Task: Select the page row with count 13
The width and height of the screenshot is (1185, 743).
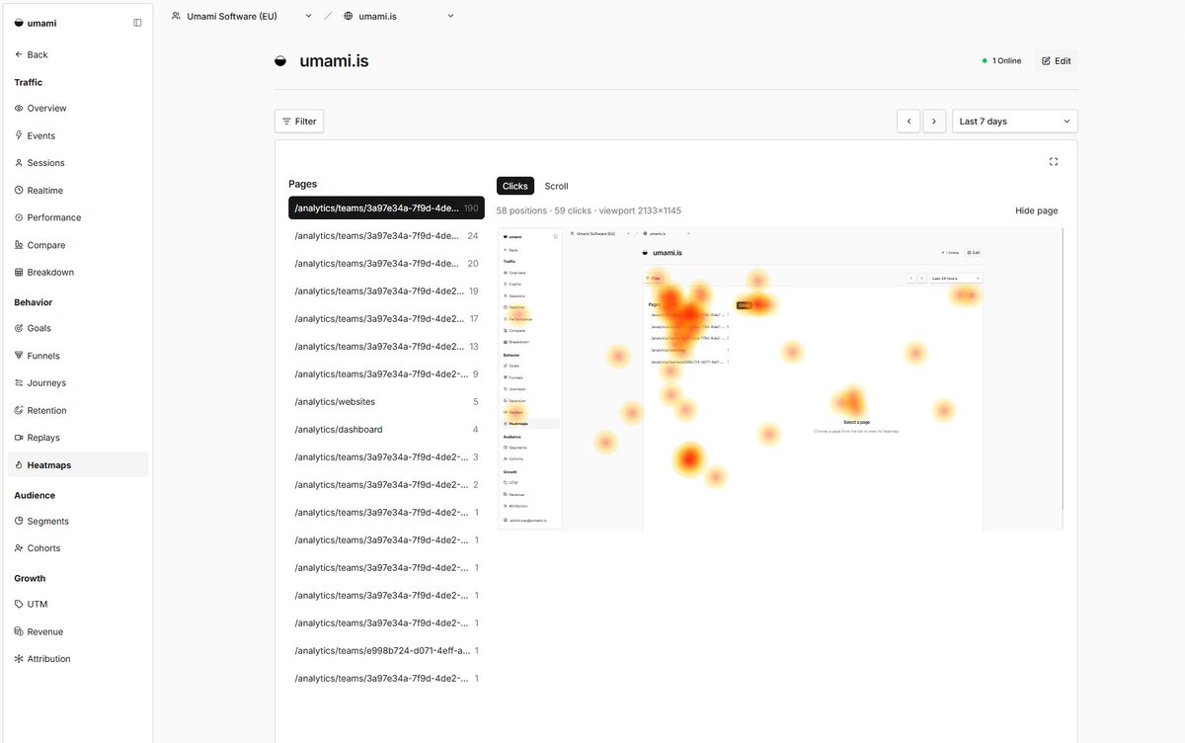Action: (386, 347)
